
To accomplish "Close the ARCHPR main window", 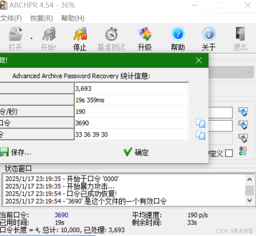I will click(248, 5).
